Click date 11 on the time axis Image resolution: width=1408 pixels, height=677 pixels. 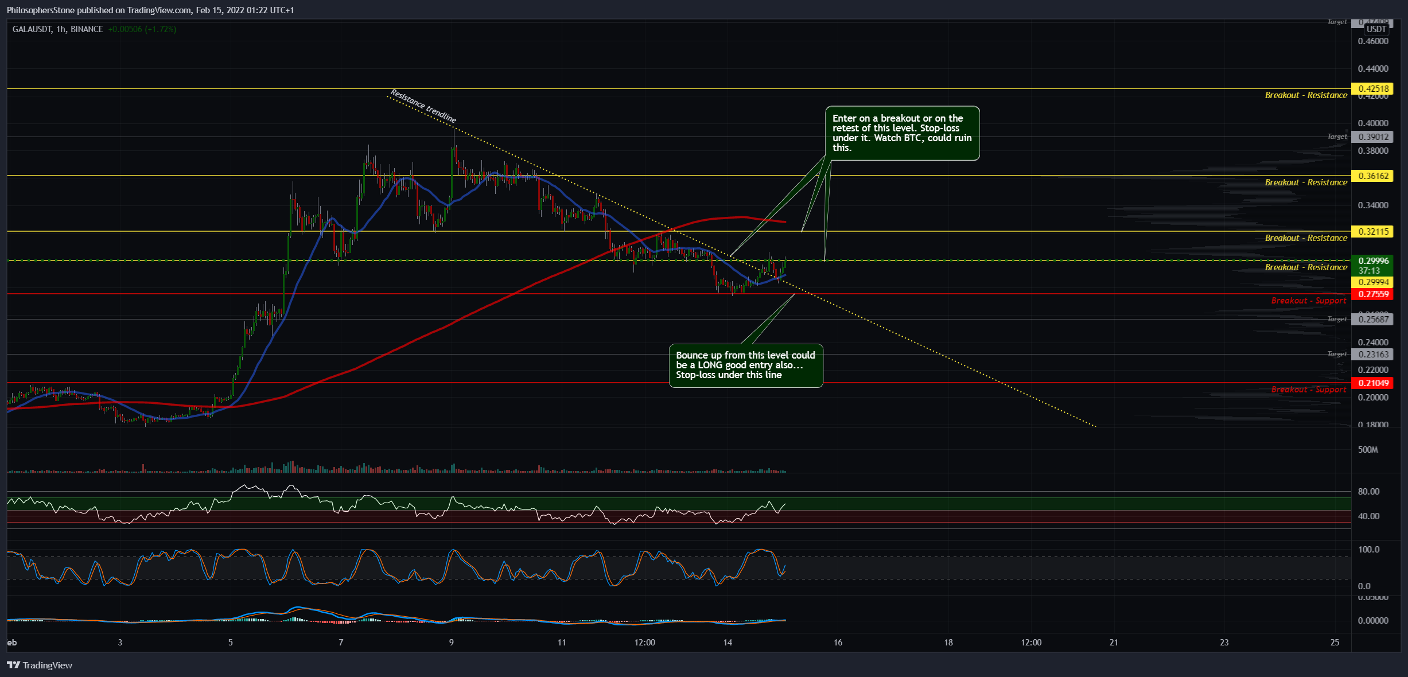pos(562,643)
